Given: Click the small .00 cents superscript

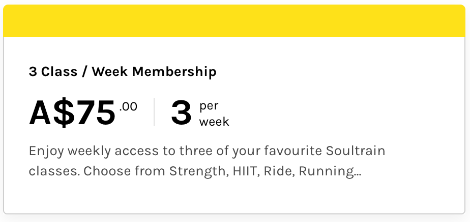Looking at the screenshot, I should tap(128, 107).
